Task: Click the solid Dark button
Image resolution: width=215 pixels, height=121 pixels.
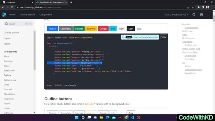Action: pos(131,29)
